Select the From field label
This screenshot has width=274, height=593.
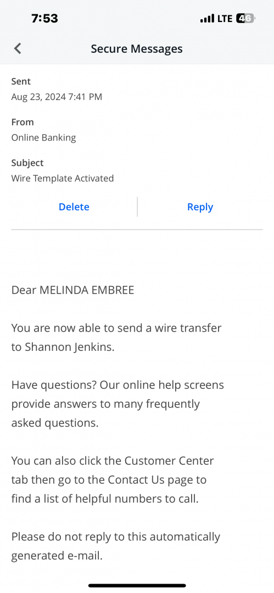click(x=23, y=122)
